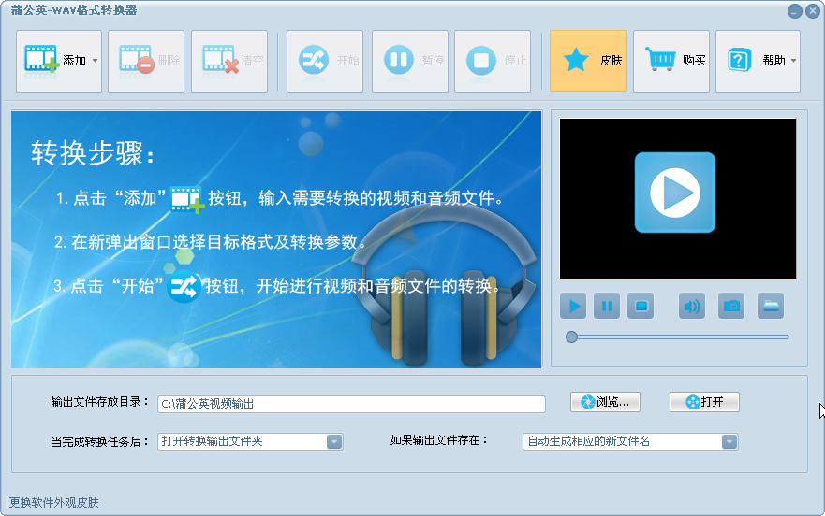
Task: Minimize the converter window
Action: [795, 11]
